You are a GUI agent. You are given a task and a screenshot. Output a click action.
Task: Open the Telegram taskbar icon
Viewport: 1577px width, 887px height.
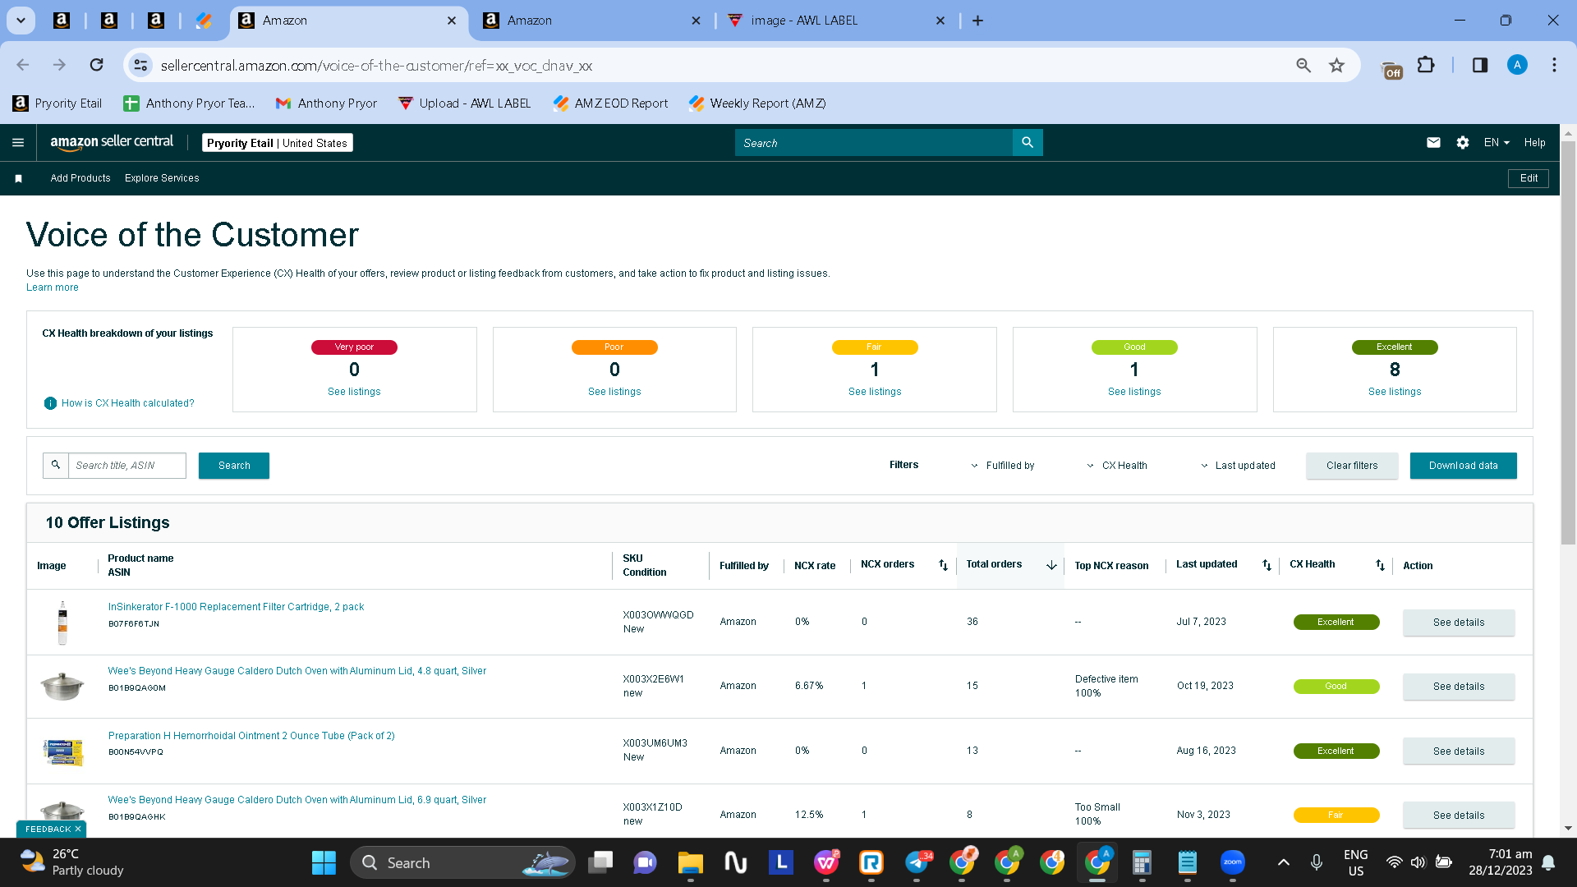click(917, 862)
